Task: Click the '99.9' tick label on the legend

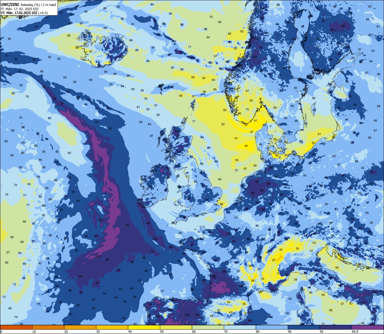Action: pyautogui.click(x=355, y=332)
